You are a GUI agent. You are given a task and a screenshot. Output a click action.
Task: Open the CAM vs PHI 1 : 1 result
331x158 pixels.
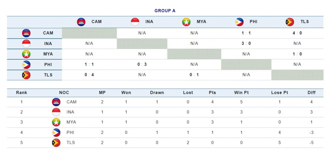(246, 33)
